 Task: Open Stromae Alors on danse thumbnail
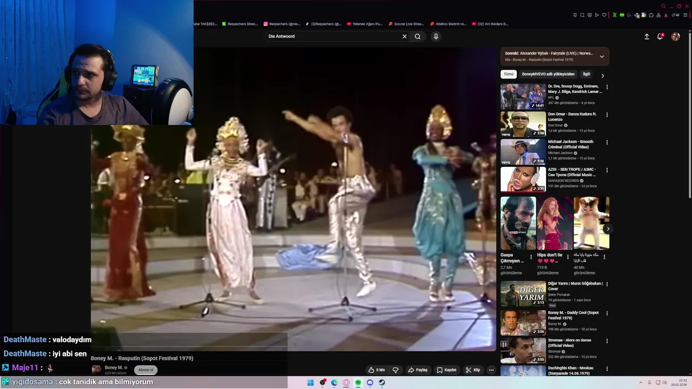point(523,350)
